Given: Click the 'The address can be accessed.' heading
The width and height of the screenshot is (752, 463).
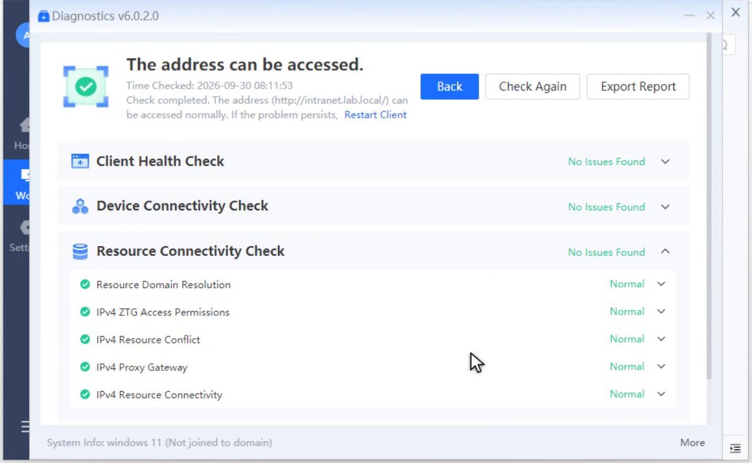Looking at the screenshot, I should point(244,65).
